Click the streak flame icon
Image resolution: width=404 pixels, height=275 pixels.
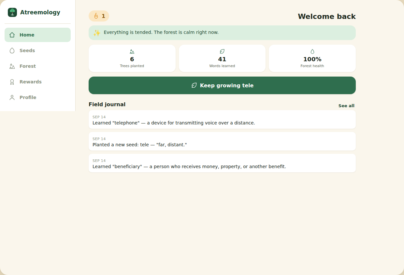coord(96,16)
